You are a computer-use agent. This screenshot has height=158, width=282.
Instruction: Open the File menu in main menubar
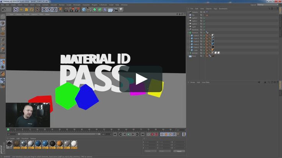click(3, 5)
